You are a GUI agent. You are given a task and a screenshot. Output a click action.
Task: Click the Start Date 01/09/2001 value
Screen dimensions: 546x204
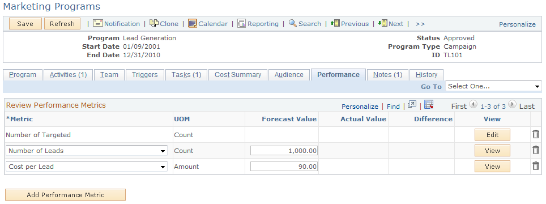click(x=142, y=46)
